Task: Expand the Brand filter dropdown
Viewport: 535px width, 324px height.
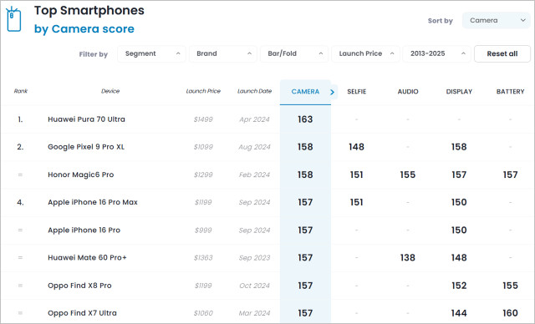Action: [223, 53]
